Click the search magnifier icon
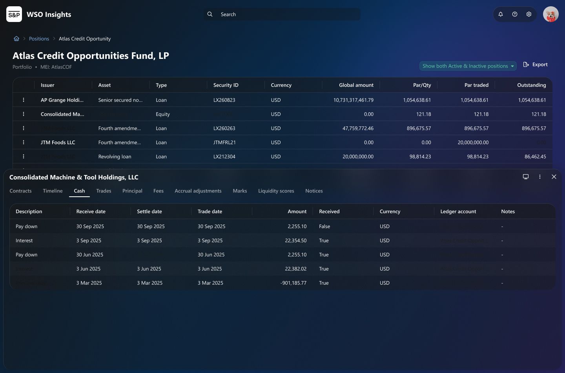 click(x=210, y=14)
